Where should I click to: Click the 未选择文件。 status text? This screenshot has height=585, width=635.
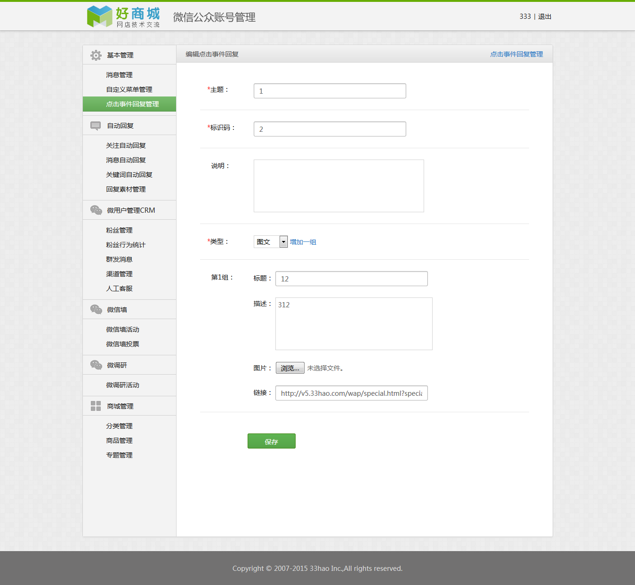[x=325, y=368]
